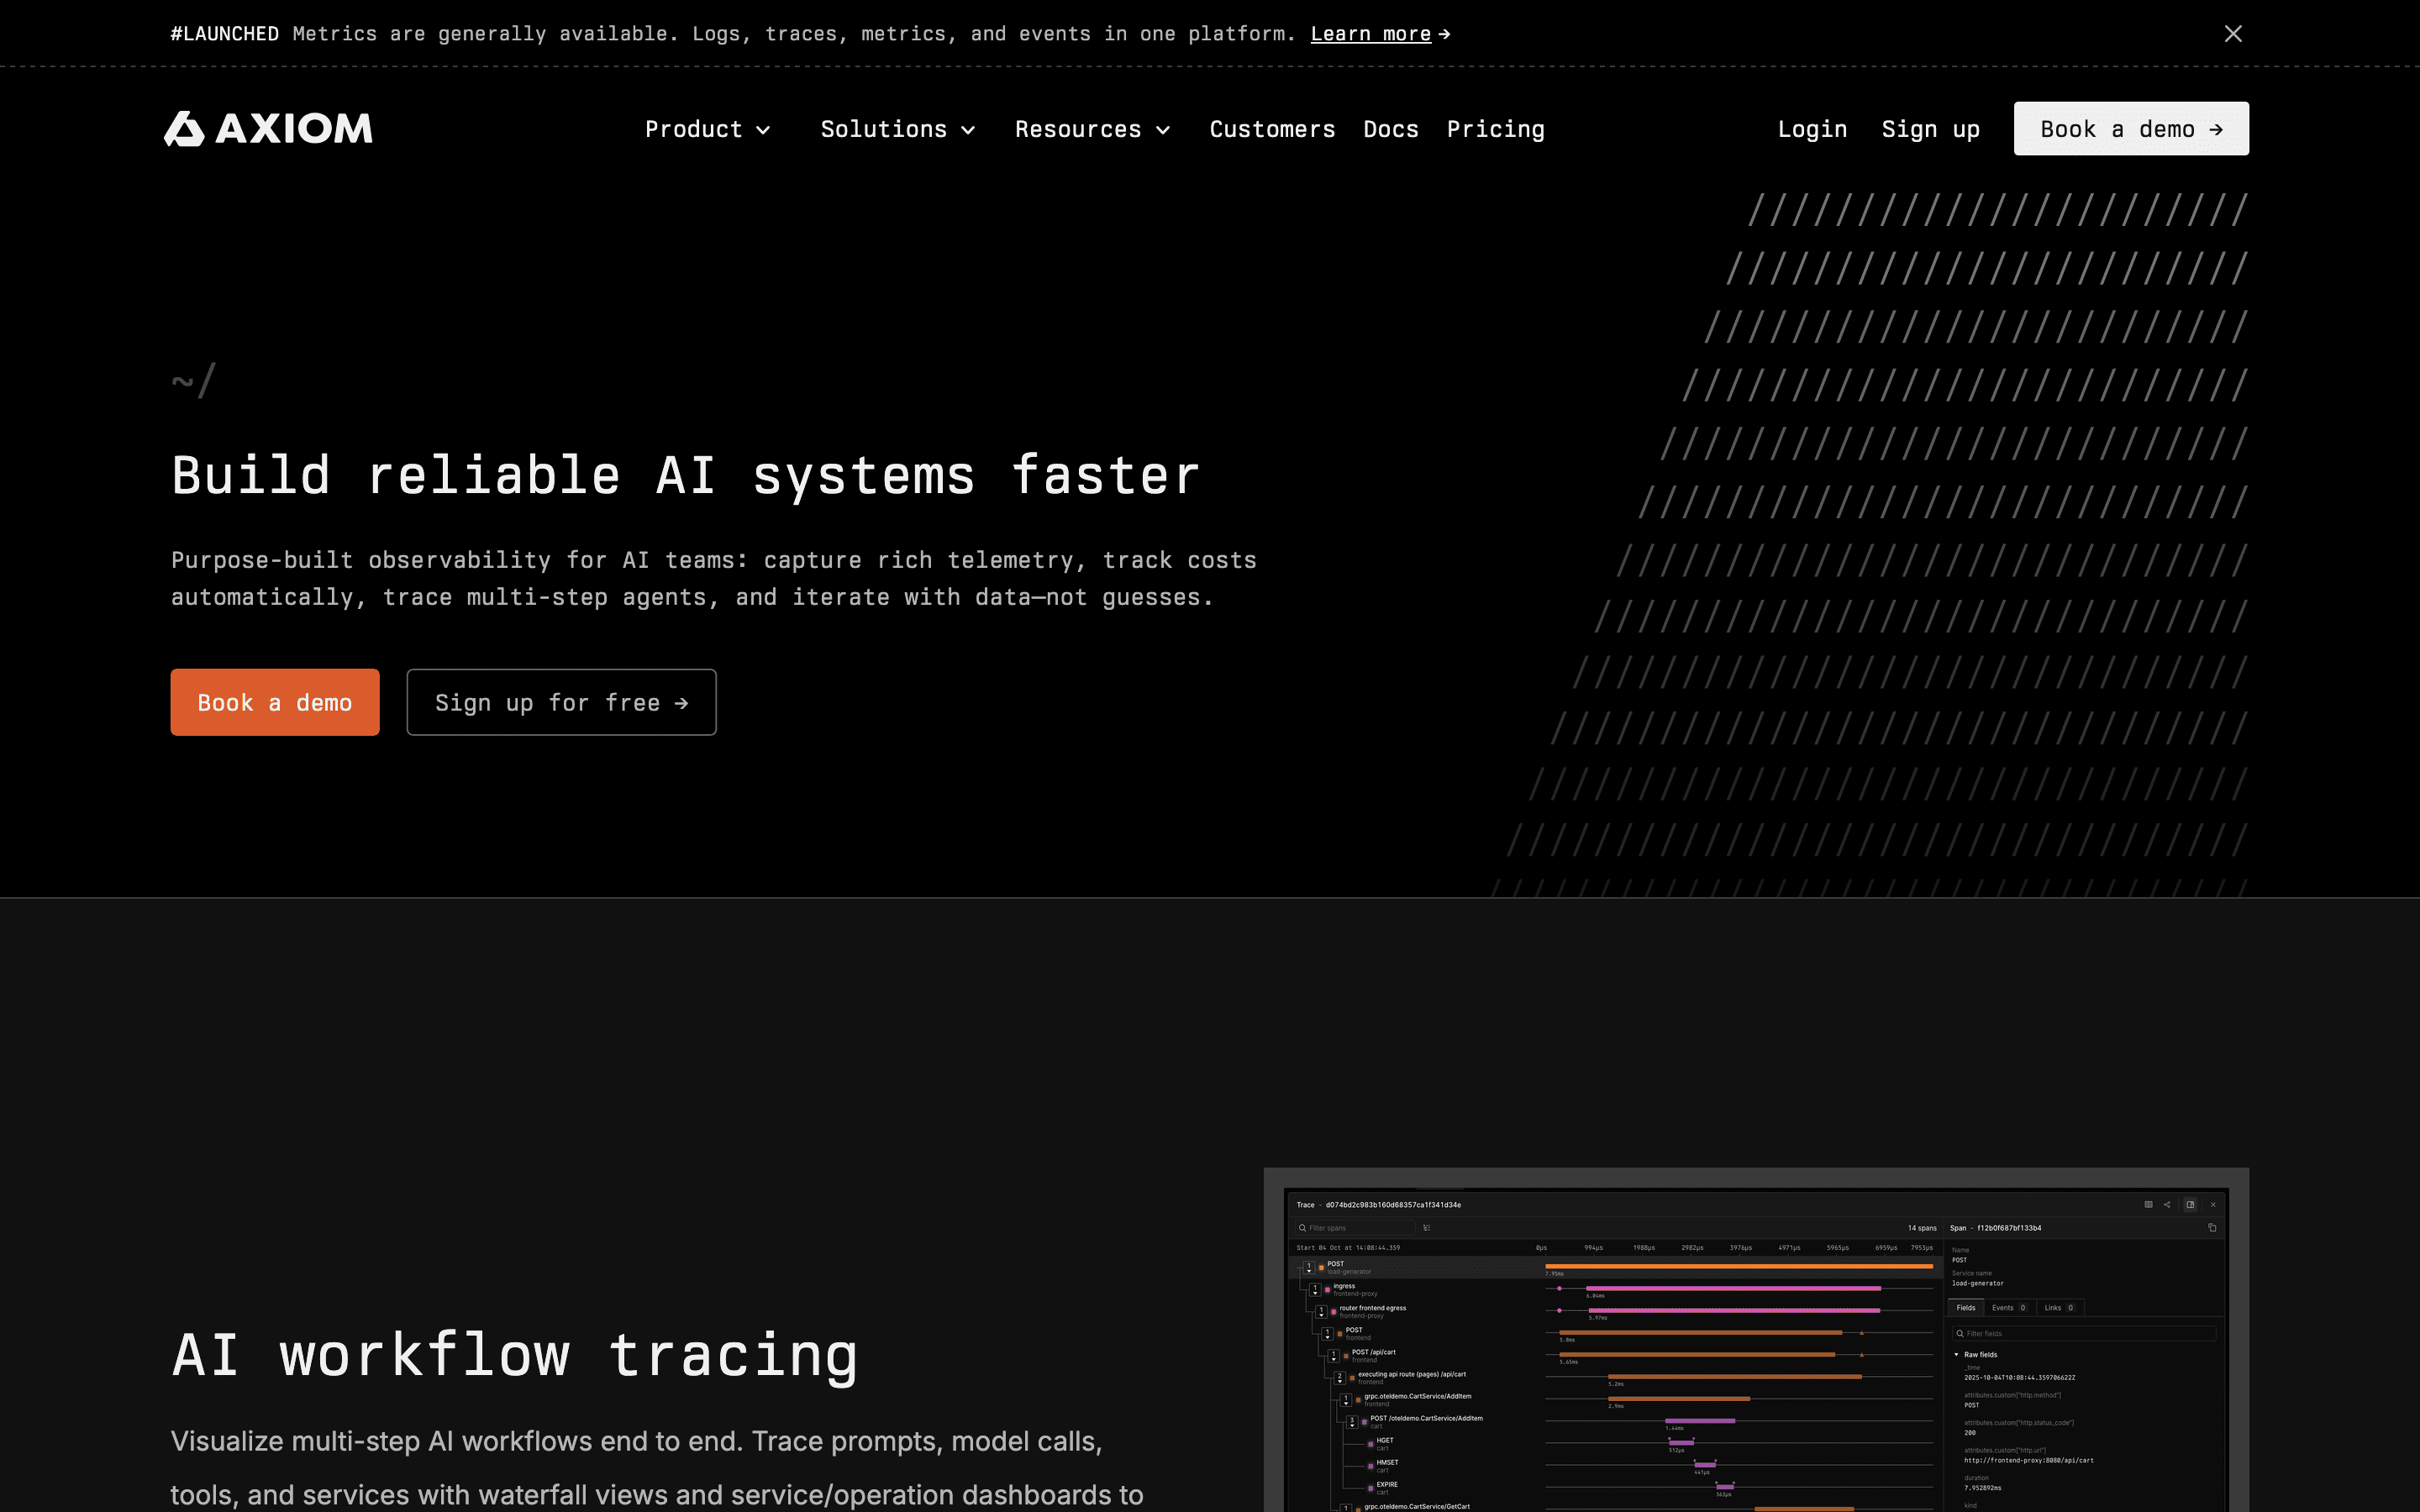Collapse the router frontend egress span
Image resolution: width=2420 pixels, height=1512 pixels.
click(1321, 1312)
